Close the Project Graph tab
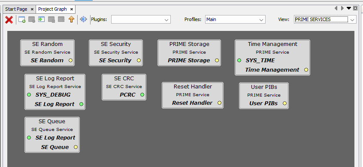 72,9
